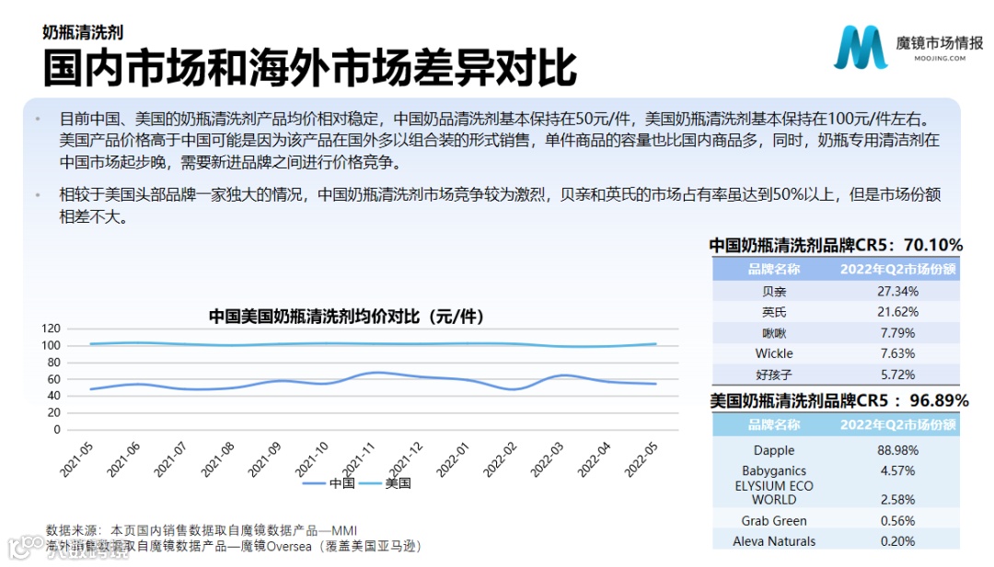Click the 魔镜Oversea footnote line
Viewport: 994px width, 567px height.
click(233, 546)
